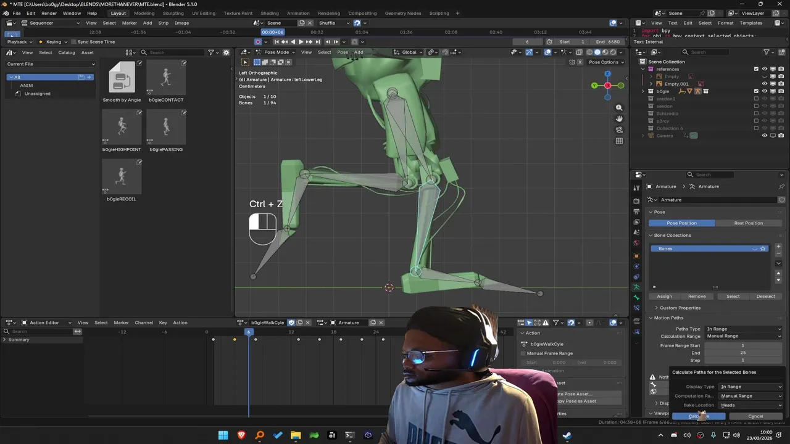Toggle the references collection checkbox
The image size is (790, 444).
click(x=756, y=69)
